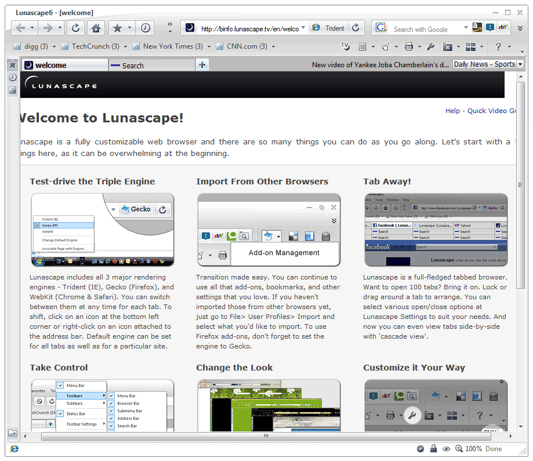533x461 pixels.
Task: Open the address bar URL dropdown
Action: 303,27
